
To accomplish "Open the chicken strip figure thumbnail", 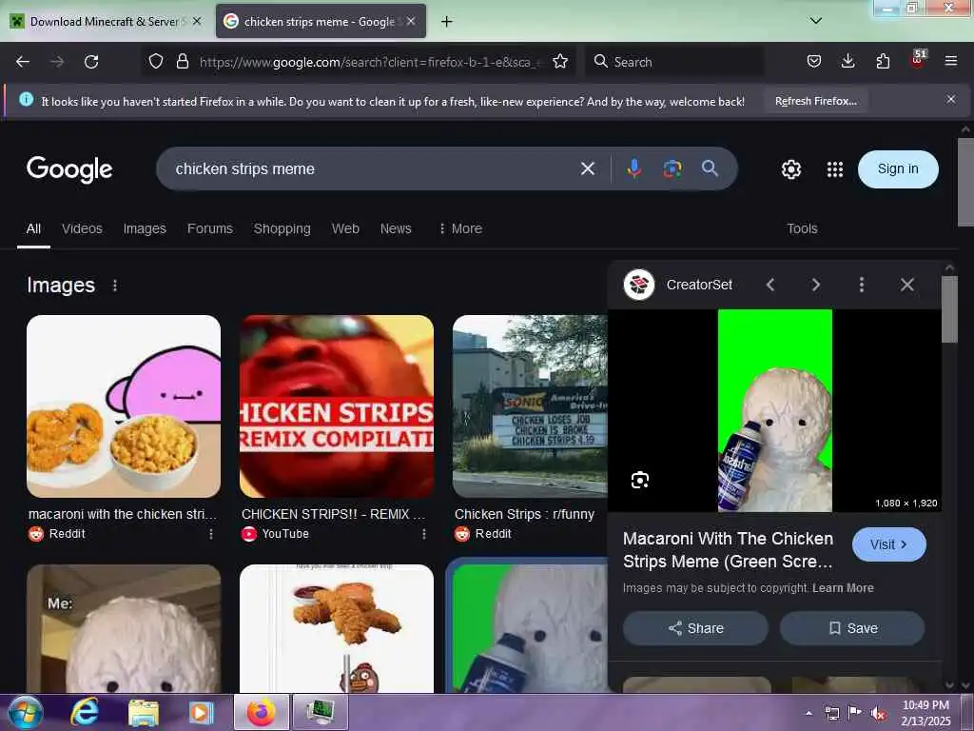I will tap(337, 628).
